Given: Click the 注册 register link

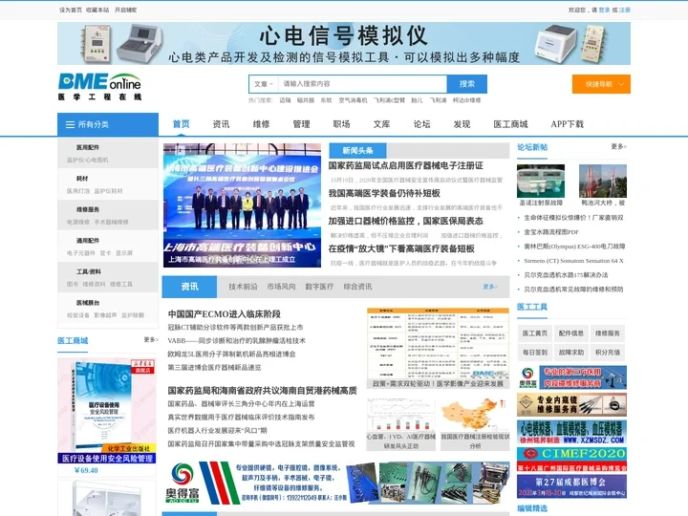Looking at the screenshot, I should (625, 10).
